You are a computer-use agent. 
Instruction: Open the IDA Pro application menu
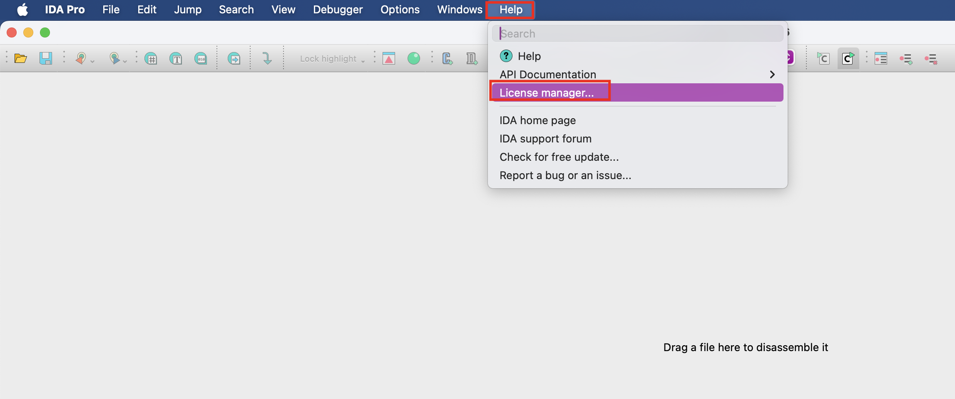click(x=65, y=10)
